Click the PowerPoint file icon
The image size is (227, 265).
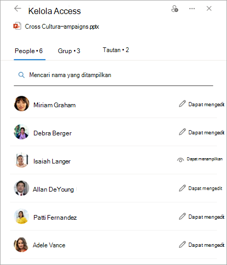pos(17,26)
